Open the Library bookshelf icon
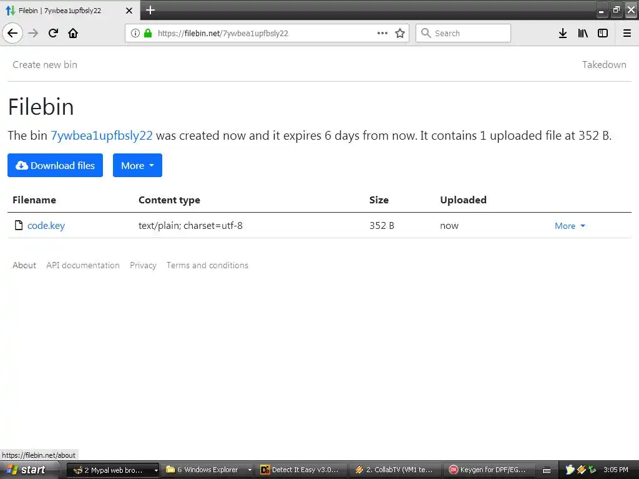The image size is (639, 479). pos(583,33)
